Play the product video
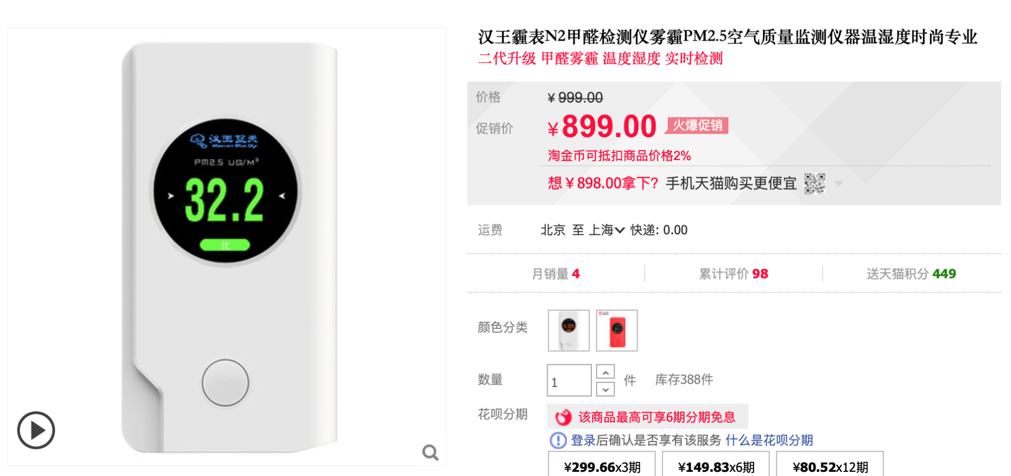1011x476 pixels. (x=36, y=430)
